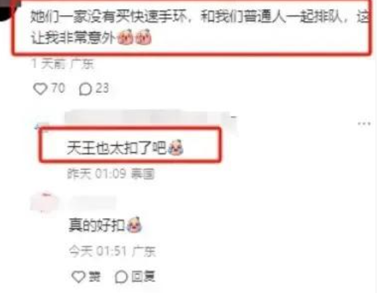Click the crying emoji after 天王也太扣了吧

click(175, 146)
